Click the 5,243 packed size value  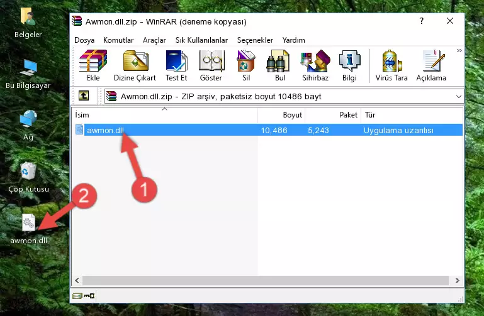[318, 130]
